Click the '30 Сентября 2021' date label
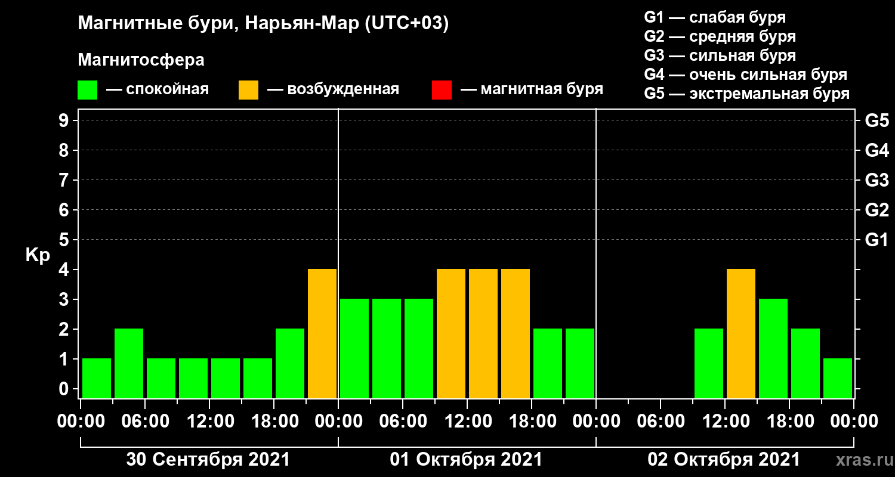895x477 pixels. pos(208,460)
